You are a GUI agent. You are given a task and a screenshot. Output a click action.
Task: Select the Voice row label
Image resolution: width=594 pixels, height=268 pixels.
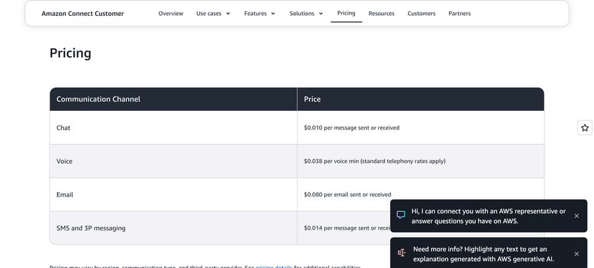tap(65, 161)
